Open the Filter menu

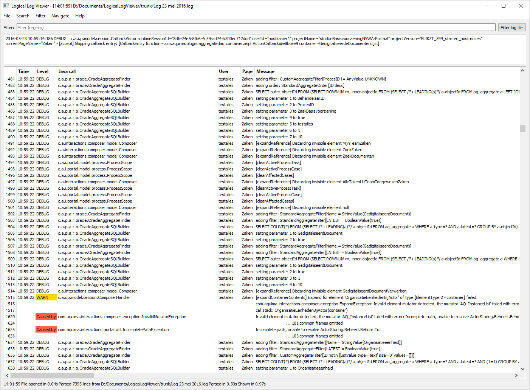(40, 16)
